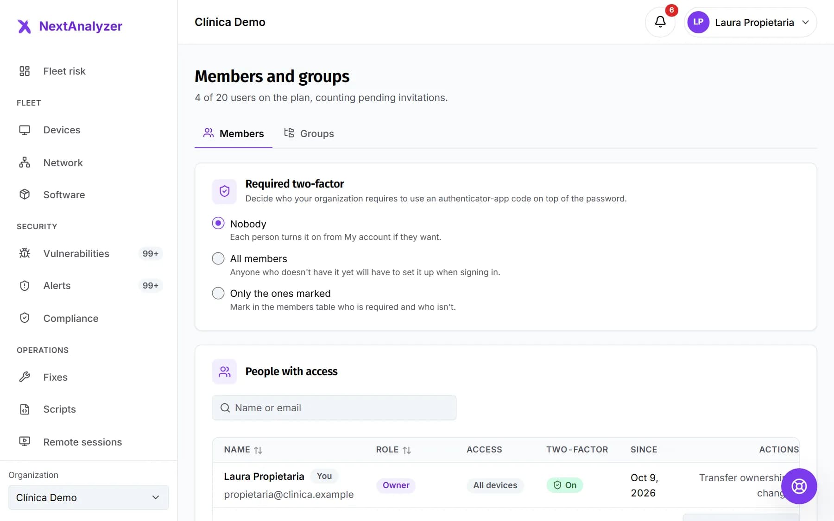Image resolution: width=834 pixels, height=521 pixels.
Task: Sort the table by NAME column
Action: pyautogui.click(x=243, y=450)
